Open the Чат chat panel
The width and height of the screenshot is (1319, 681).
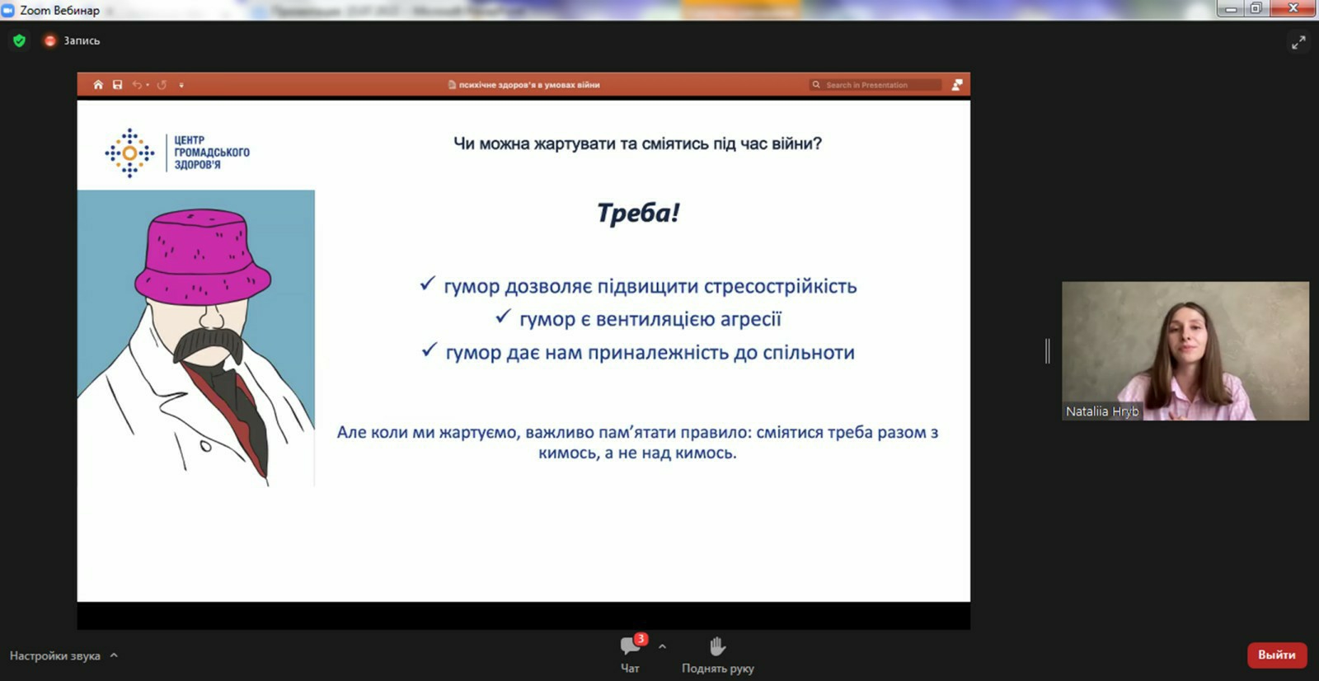coord(631,653)
